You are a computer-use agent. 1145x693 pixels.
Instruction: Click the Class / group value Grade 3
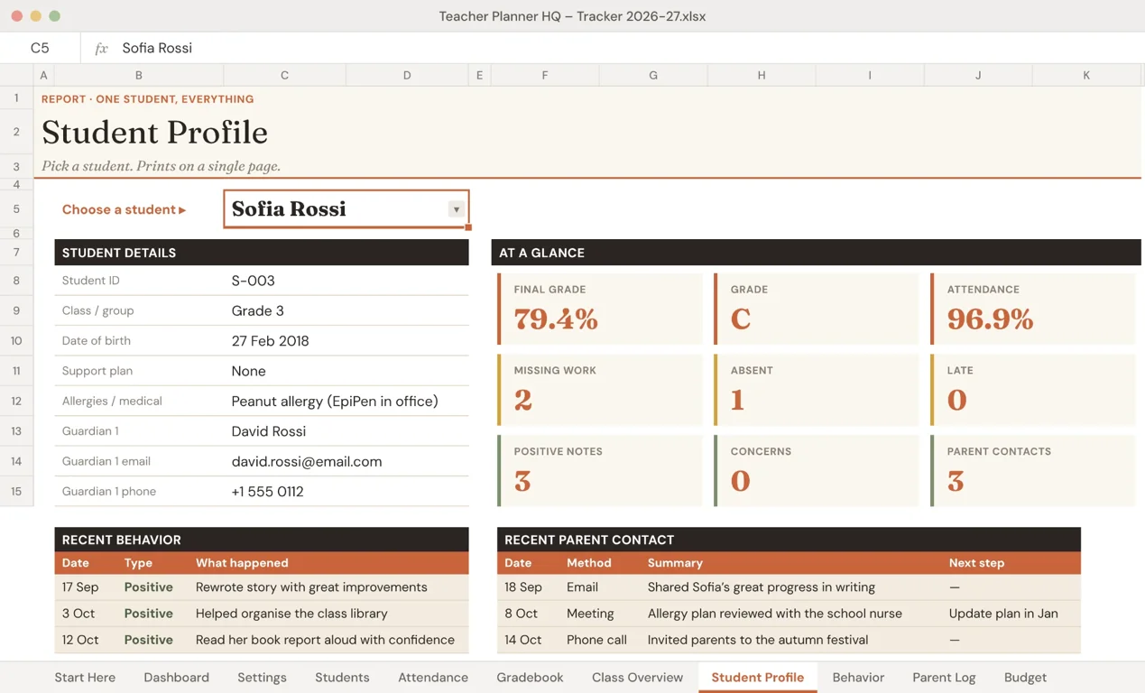(257, 310)
